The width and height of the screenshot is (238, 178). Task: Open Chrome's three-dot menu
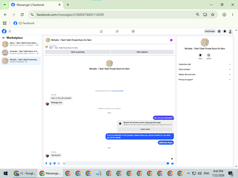coord(233,15)
